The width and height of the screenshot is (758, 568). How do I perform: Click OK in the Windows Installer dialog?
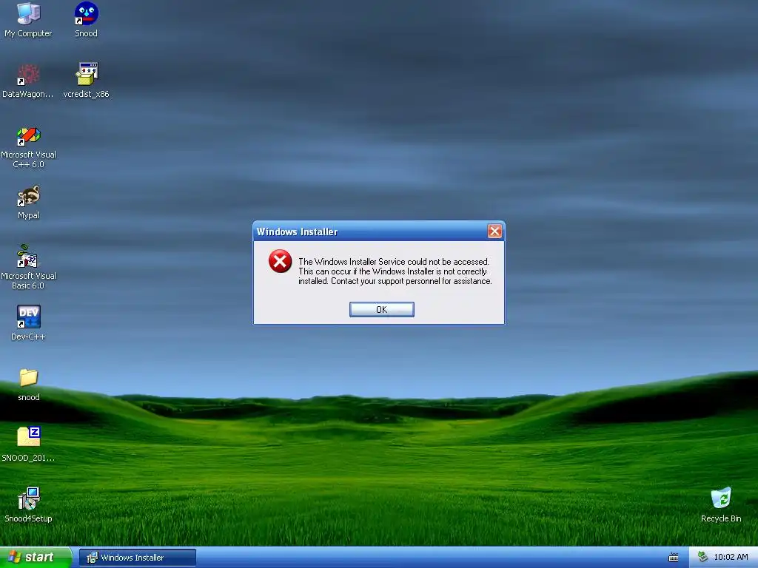point(381,310)
